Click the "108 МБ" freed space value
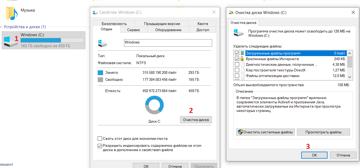 coord(343,85)
